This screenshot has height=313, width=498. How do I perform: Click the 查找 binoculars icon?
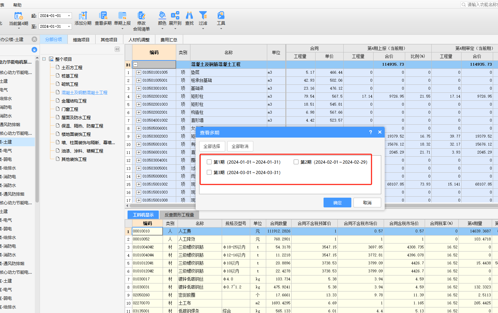(x=189, y=15)
